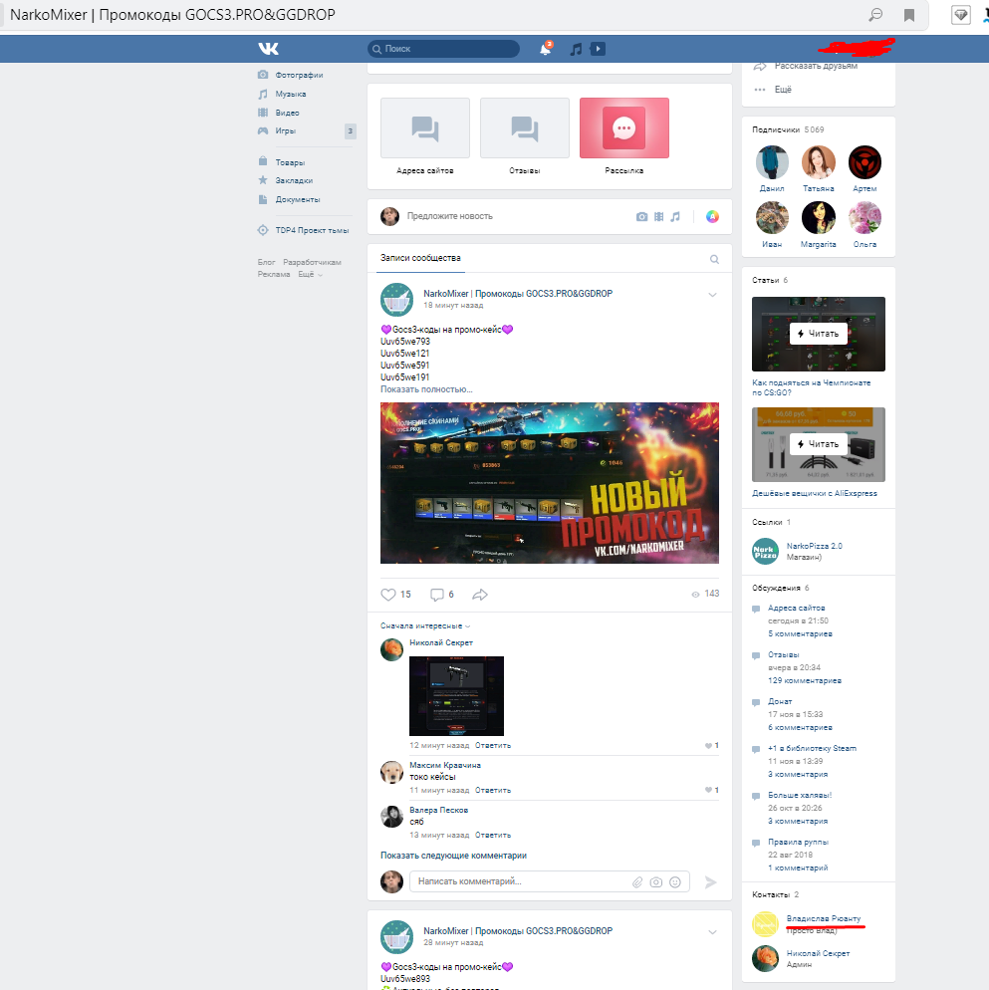Click Читать on the AliExpress article
Image resolution: width=989 pixels, height=990 pixels.
[x=819, y=444]
